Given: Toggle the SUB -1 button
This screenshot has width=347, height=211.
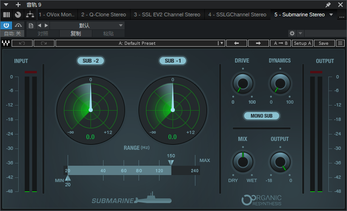Looking at the screenshot, I should pyautogui.click(x=173, y=61).
